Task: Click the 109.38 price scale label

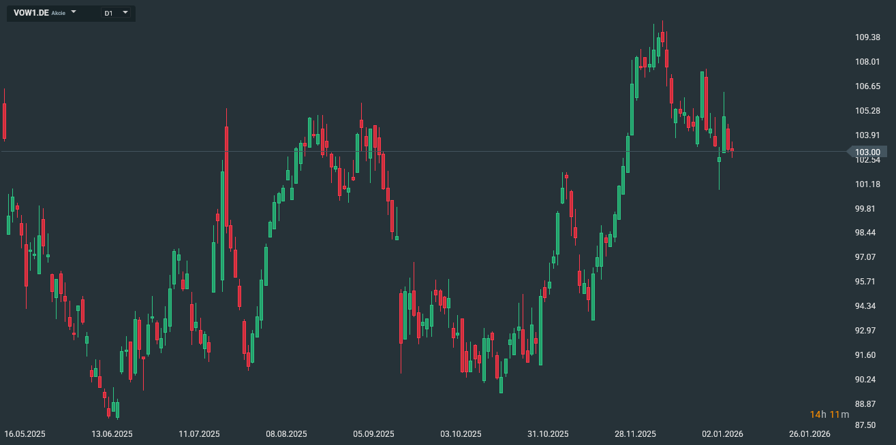Action: tap(867, 37)
